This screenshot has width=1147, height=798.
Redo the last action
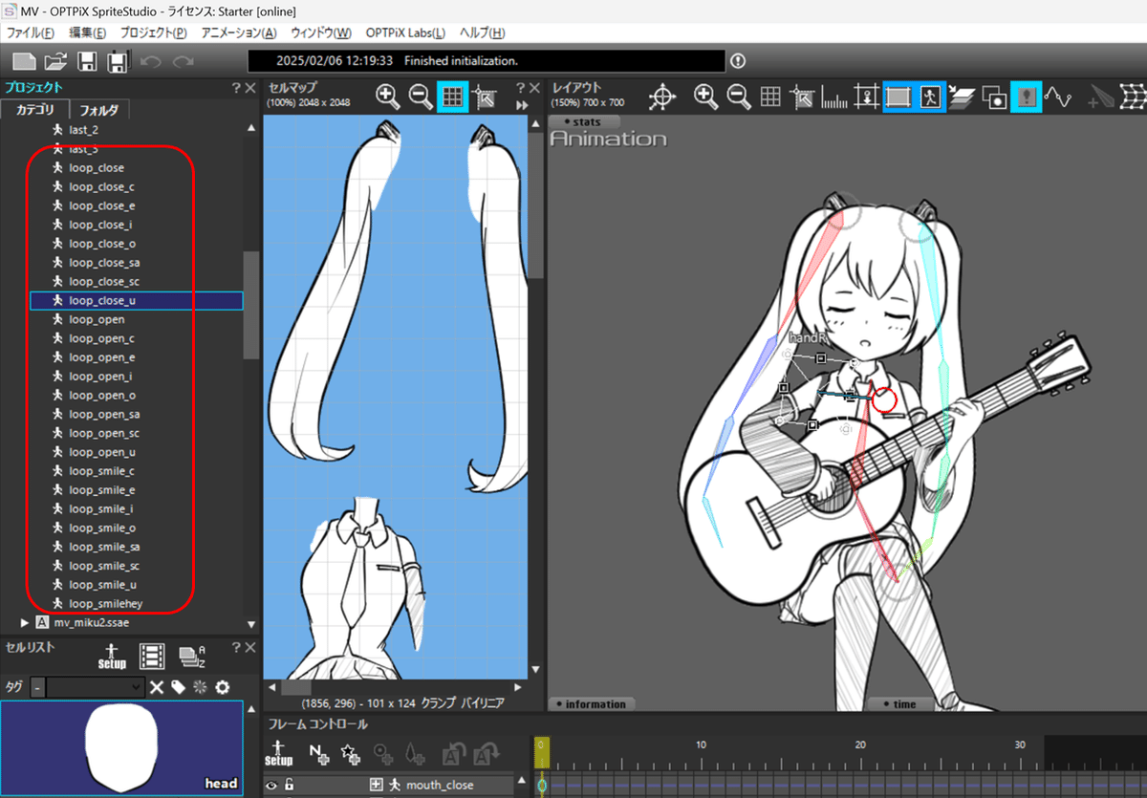183,61
